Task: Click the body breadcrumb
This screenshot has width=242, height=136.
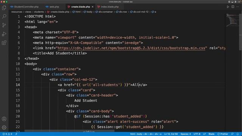Action: pos(88,12)
